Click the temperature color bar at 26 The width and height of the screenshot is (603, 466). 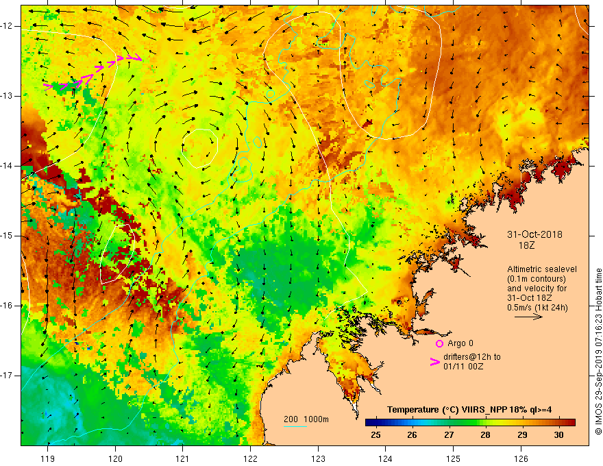[413, 423]
